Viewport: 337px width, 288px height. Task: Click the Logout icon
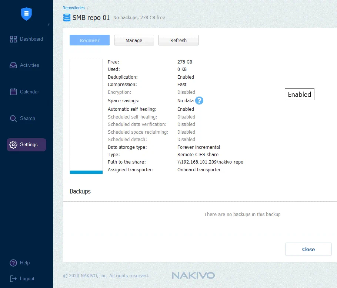13,279
